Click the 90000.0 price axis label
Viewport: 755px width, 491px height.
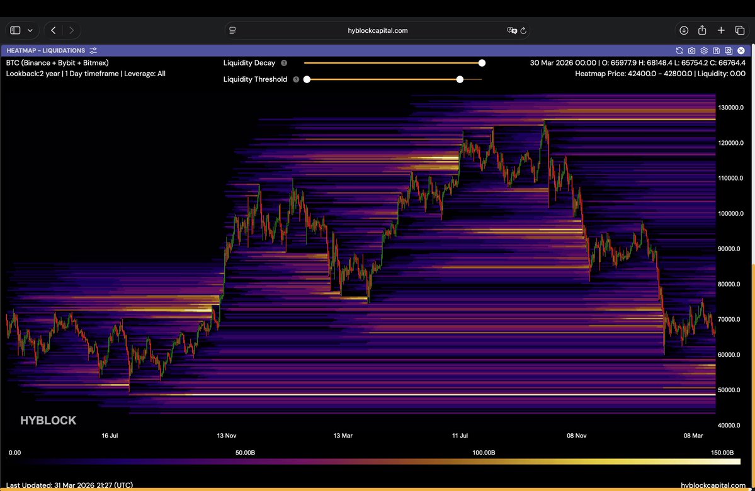pyautogui.click(x=729, y=249)
